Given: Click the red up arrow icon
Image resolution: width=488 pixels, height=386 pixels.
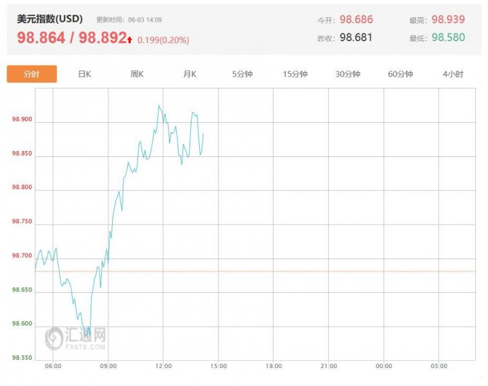Looking at the screenshot, I should [130, 40].
